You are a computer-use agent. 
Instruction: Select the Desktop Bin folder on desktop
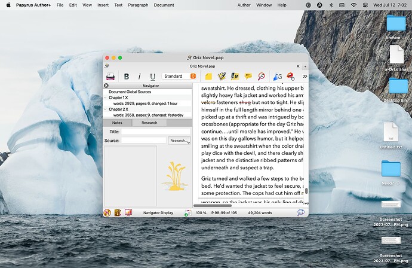(398, 90)
